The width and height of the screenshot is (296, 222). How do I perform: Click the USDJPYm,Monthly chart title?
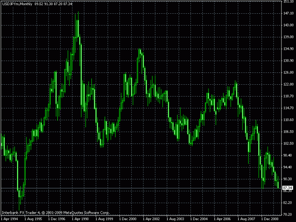(17, 4)
